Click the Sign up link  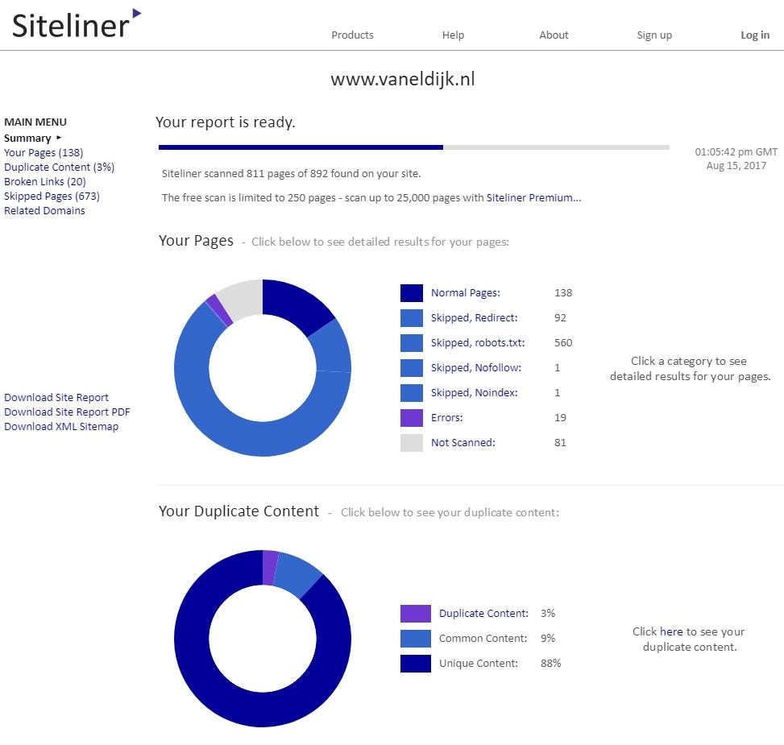pos(653,35)
